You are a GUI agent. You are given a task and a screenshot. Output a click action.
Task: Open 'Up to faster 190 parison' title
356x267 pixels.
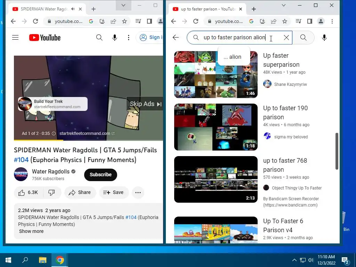tap(285, 113)
